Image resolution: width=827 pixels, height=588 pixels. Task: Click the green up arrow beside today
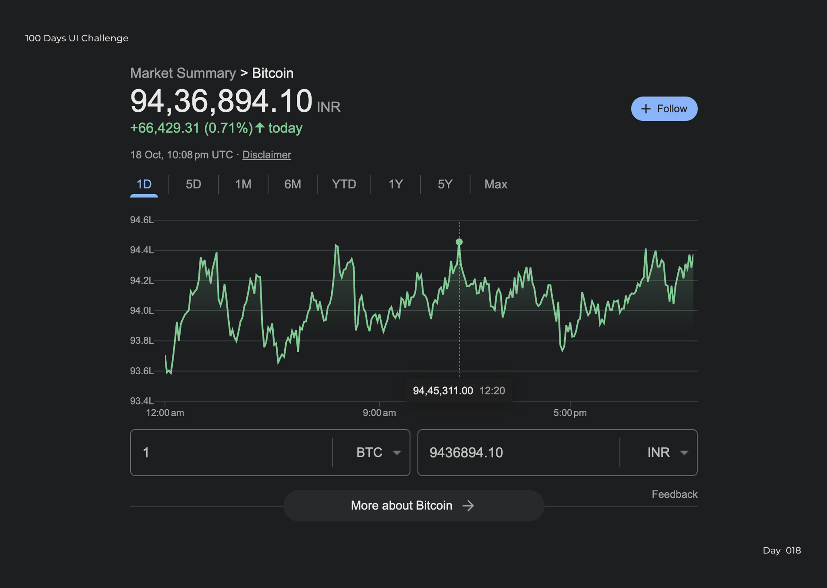pos(260,128)
